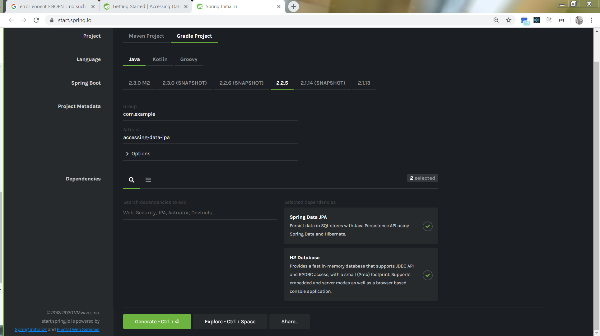The width and height of the screenshot is (600, 336).
Task: Click the React DevTools extension icon
Action: (537, 20)
